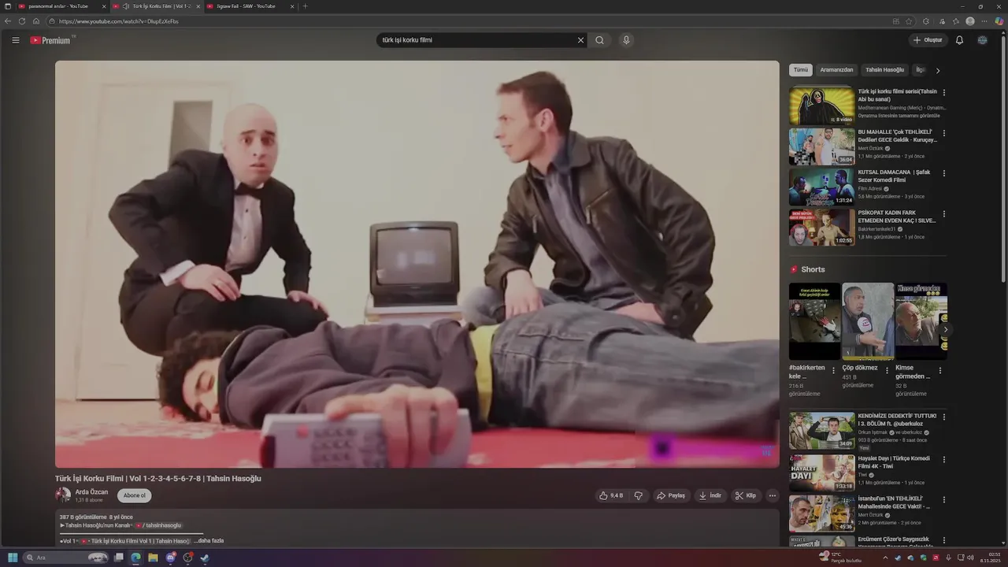Open the Windows Start menu

click(12, 558)
